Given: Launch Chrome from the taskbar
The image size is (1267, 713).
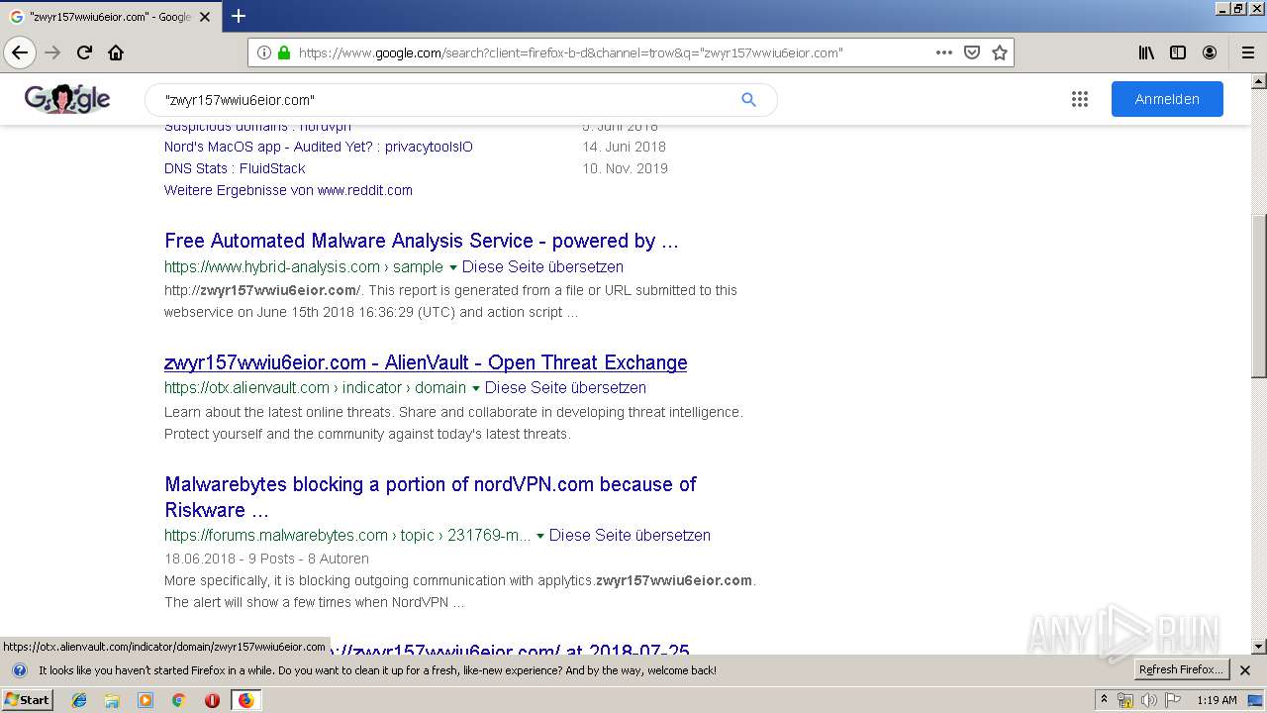Looking at the screenshot, I should pyautogui.click(x=178, y=700).
